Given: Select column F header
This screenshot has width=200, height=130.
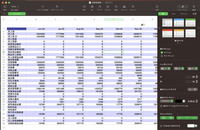Looking at the screenshot, I should 114,19.
